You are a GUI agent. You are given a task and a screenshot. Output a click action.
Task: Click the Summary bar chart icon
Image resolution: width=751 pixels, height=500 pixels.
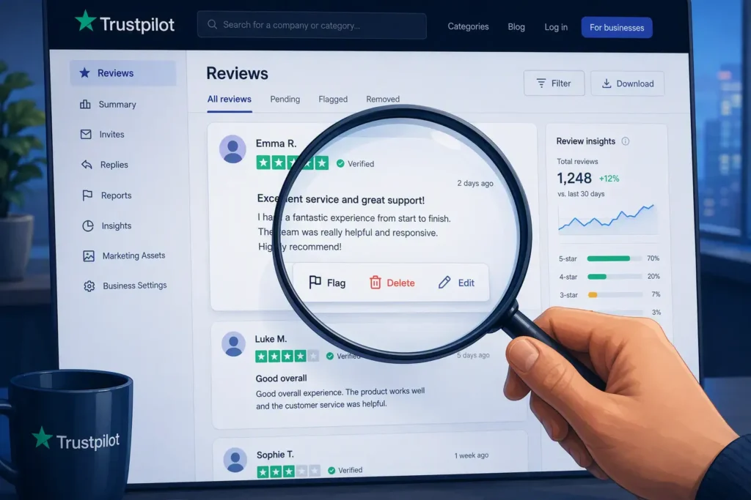point(85,104)
